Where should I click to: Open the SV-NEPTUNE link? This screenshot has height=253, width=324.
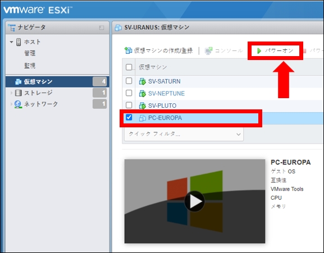[166, 94]
